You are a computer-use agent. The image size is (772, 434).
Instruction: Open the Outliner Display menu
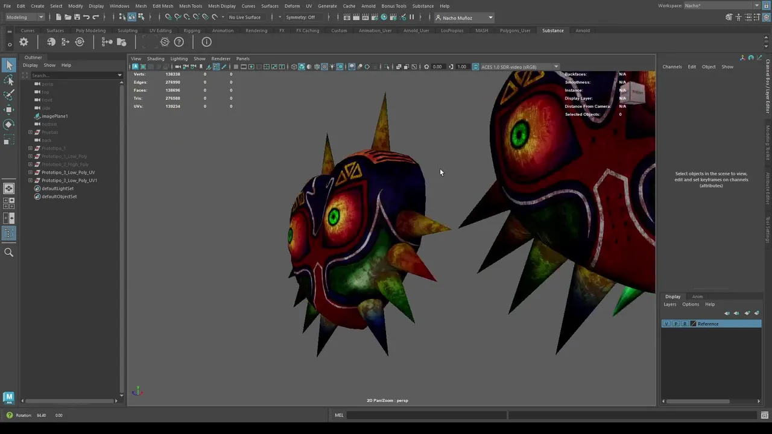point(30,65)
